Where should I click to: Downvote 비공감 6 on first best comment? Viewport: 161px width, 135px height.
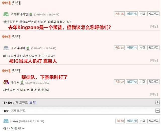(x=132, y=14)
